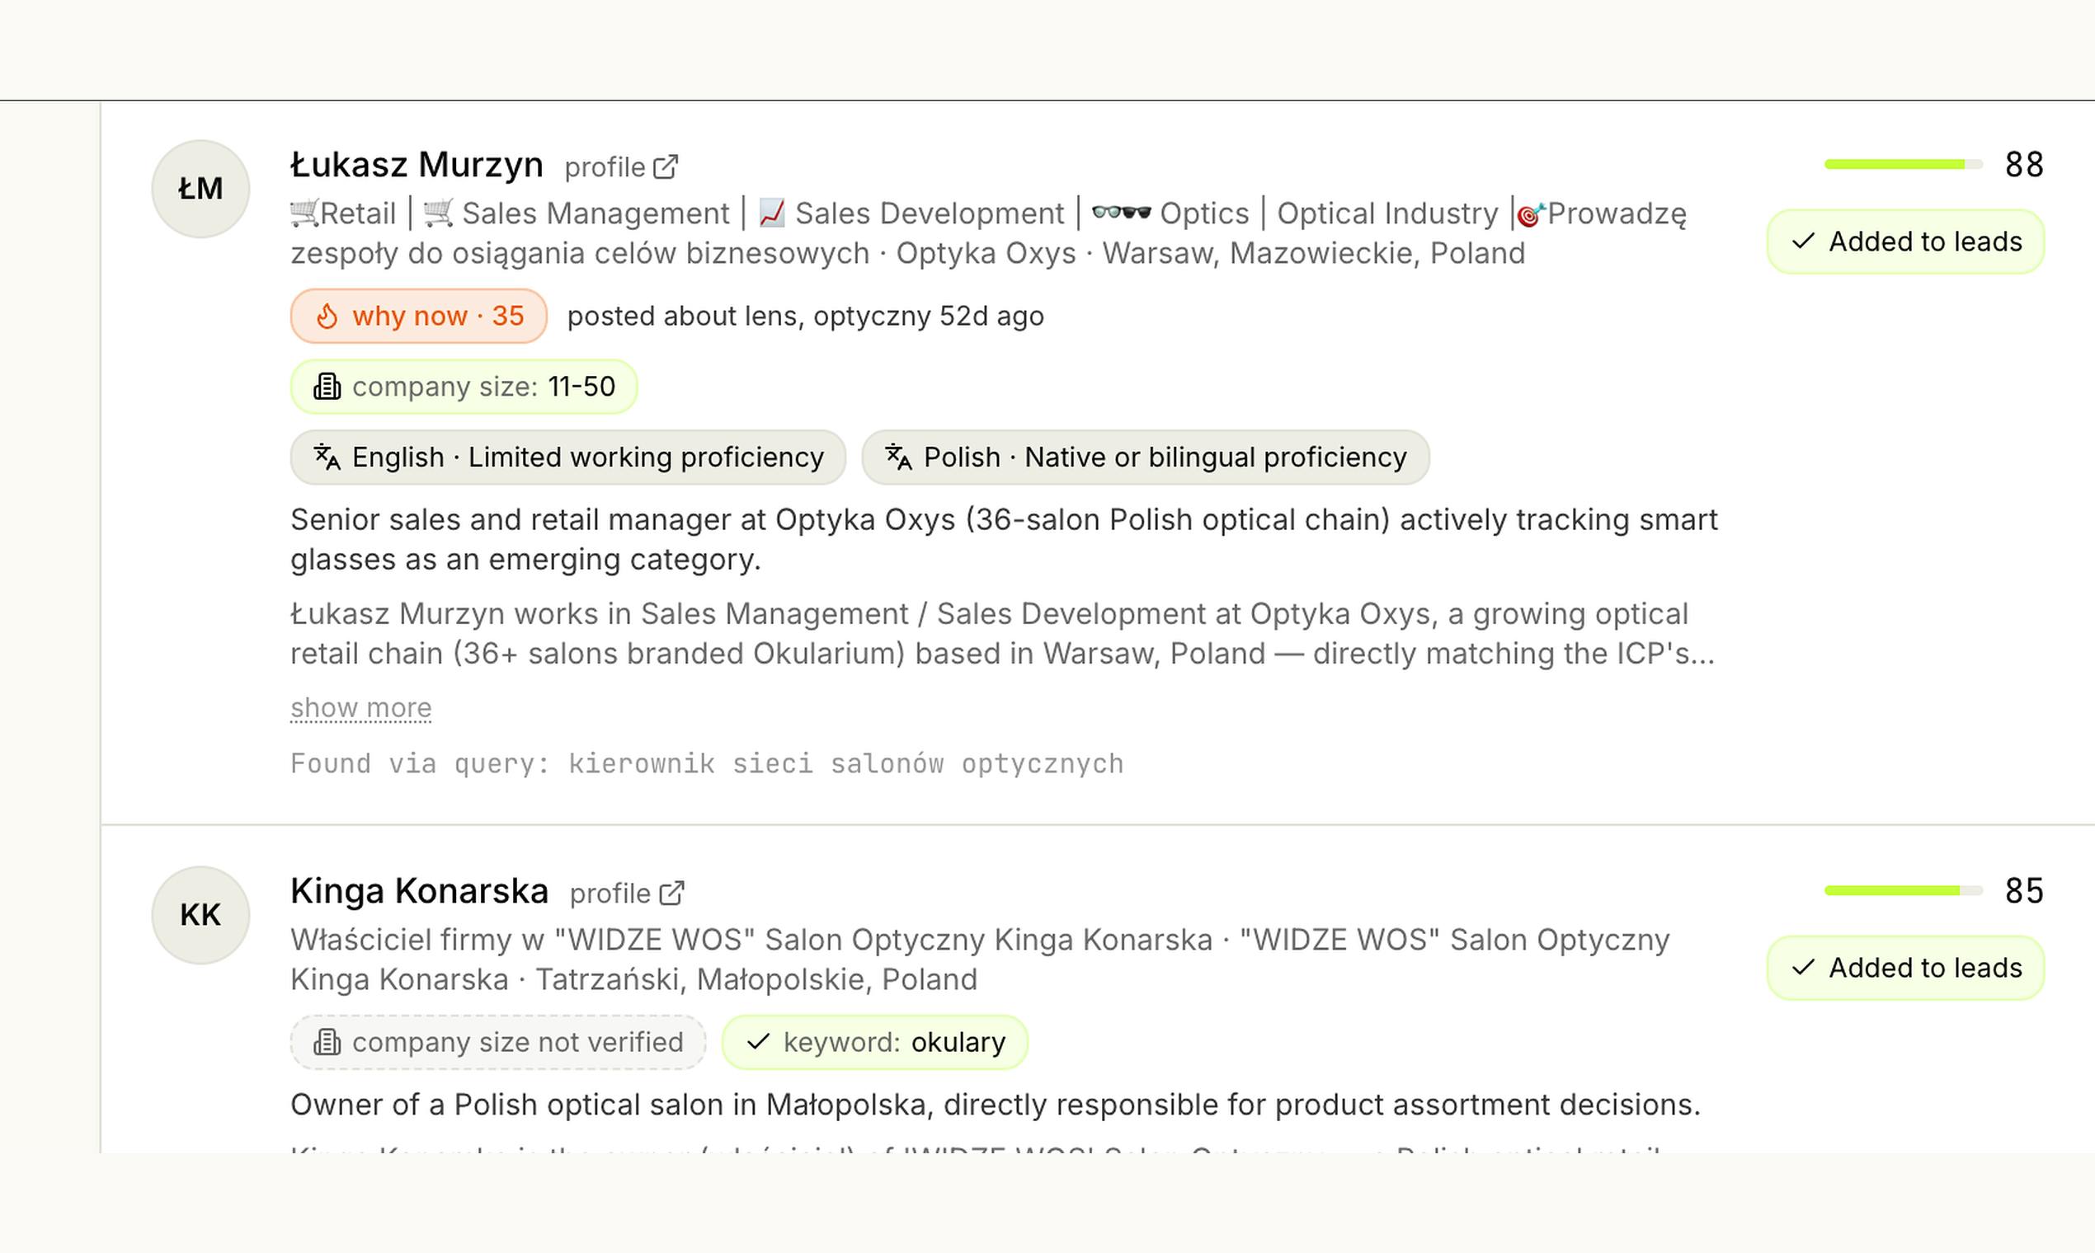The width and height of the screenshot is (2095, 1253).
Task: Click checkmark icon in keyword okulary chip
Action: [x=759, y=1042]
